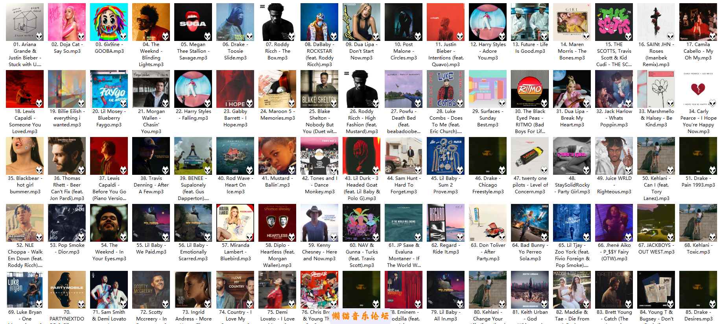Viewport: 721px width, 324px height.
Task: Click file name '22. Harry Styles - Falling.mp3'
Action: tap(193, 115)
